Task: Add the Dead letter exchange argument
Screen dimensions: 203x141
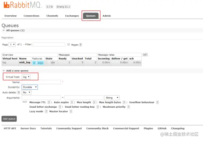Action: coord(43,107)
